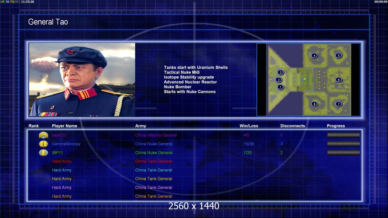Click GeneralSnoopy's loading progress bar

click(x=344, y=144)
